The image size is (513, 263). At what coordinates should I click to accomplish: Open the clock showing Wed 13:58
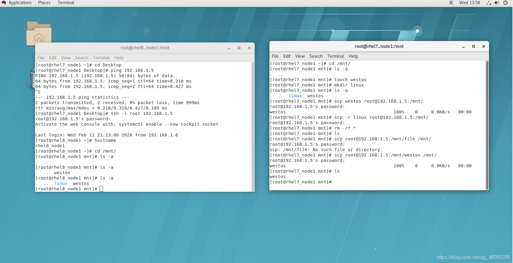pyautogui.click(x=469, y=3)
